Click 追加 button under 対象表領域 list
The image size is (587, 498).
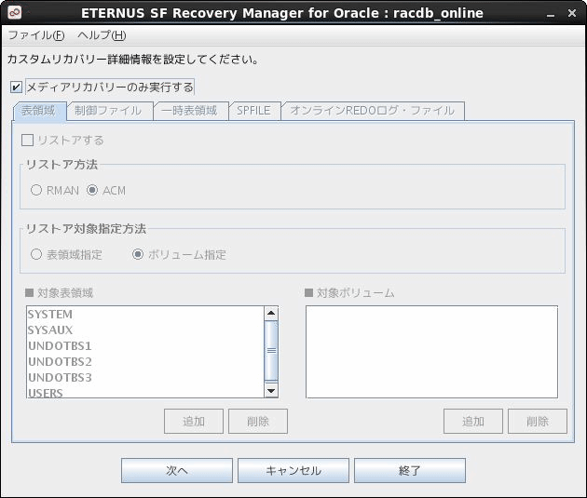pos(194,422)
